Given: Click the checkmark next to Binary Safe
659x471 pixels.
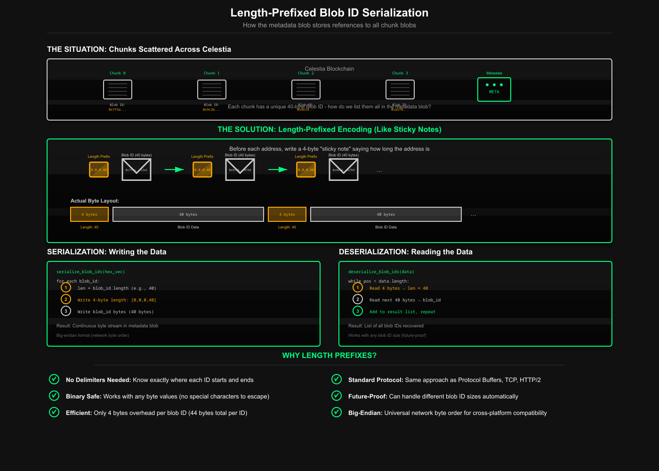Looking at the screenshot, I should [54, 396].
